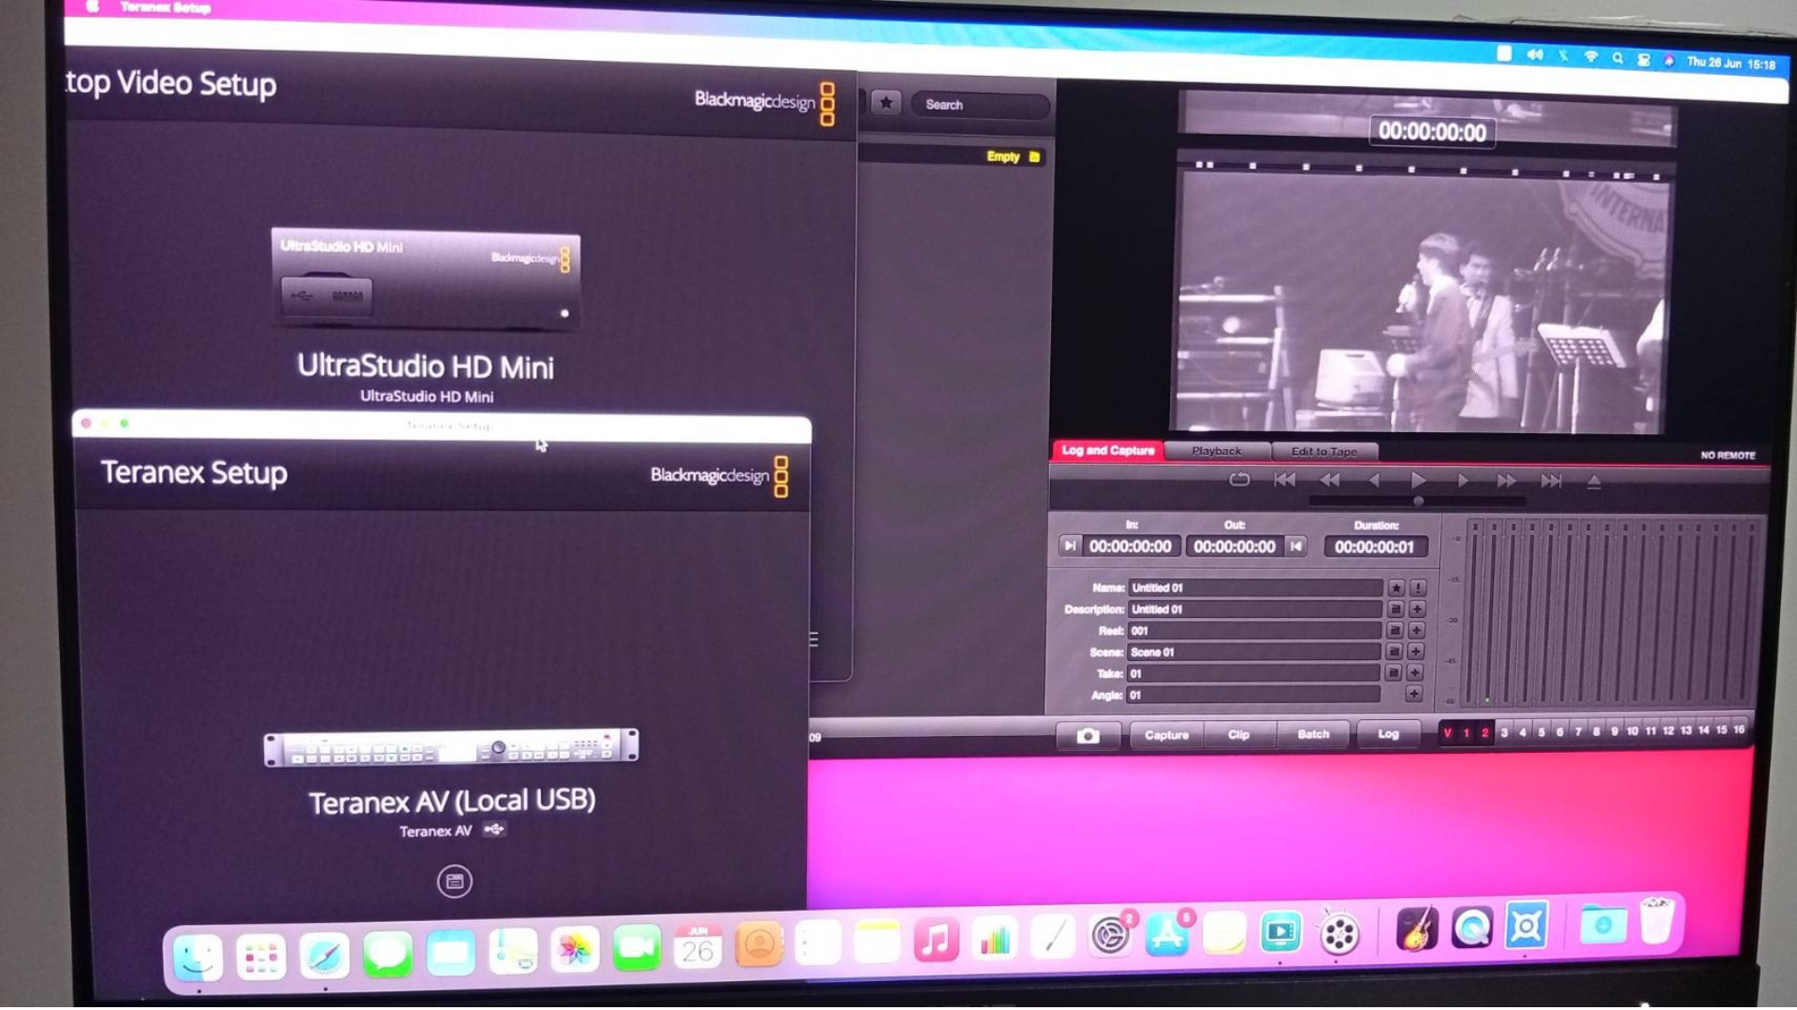
Task: Click the clapper icon beside Take
Action: (x=1392, y=672)
